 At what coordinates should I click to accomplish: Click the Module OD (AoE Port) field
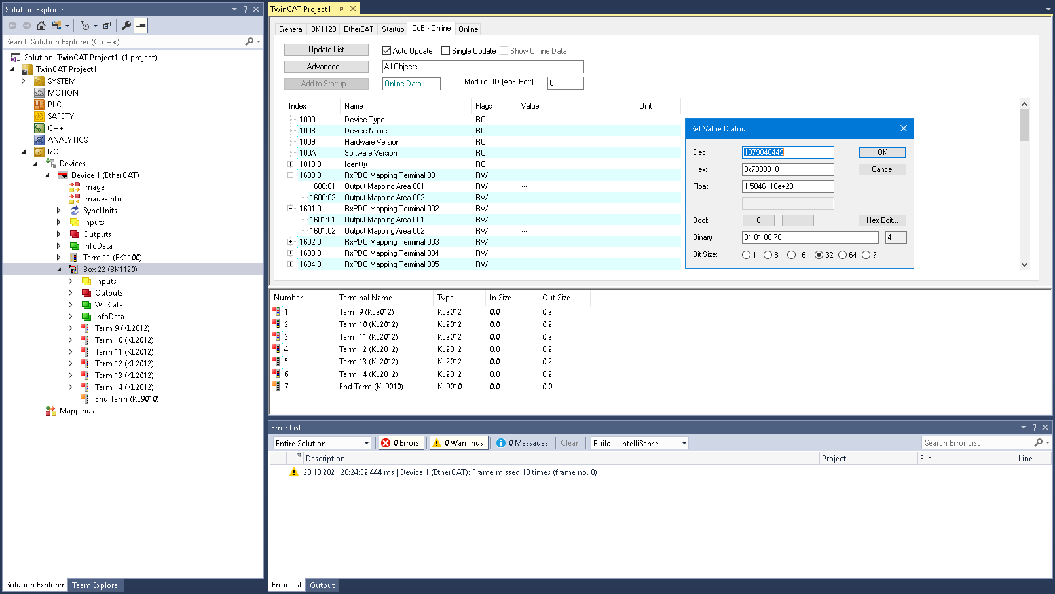(565, 83)
